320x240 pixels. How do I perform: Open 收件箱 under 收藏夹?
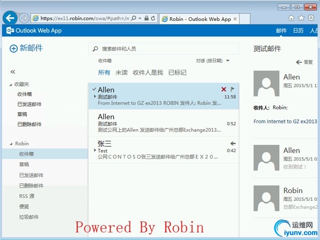24,94
